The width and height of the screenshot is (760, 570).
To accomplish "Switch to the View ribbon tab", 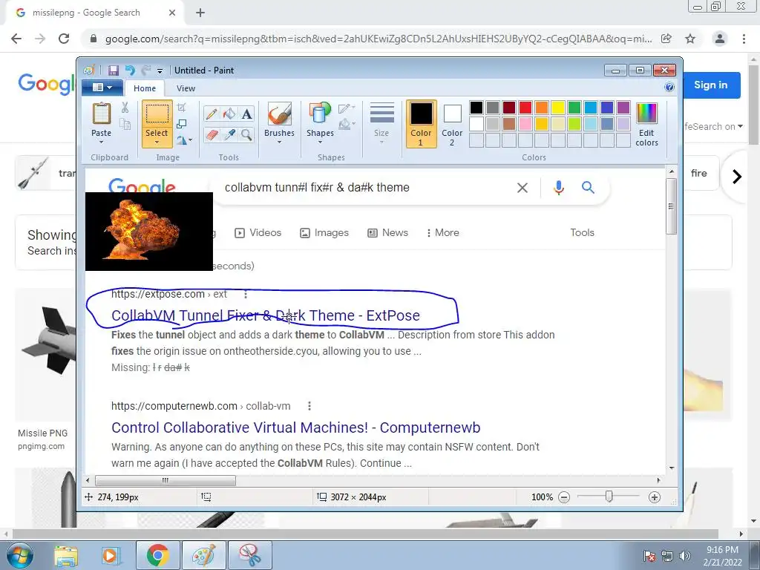I will 186,88.
